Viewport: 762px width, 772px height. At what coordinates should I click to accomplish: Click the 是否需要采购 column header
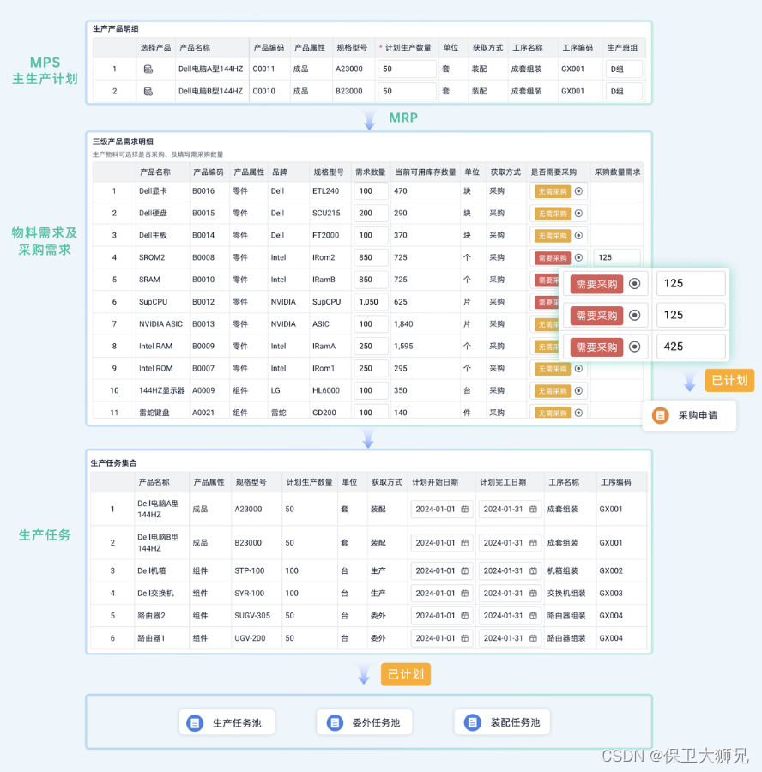coord(553,172)
